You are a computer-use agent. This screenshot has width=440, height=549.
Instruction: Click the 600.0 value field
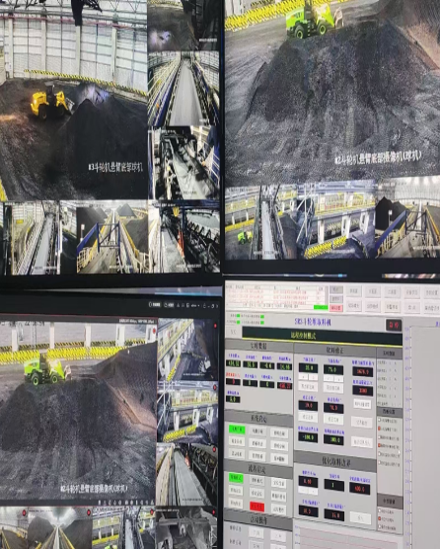[359, 488]
